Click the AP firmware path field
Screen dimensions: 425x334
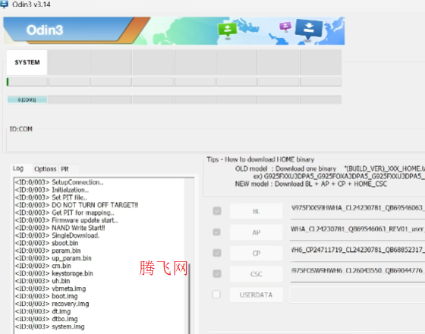click(357, 232)
